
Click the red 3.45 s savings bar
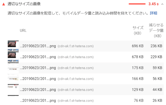(x=137, y=4)
